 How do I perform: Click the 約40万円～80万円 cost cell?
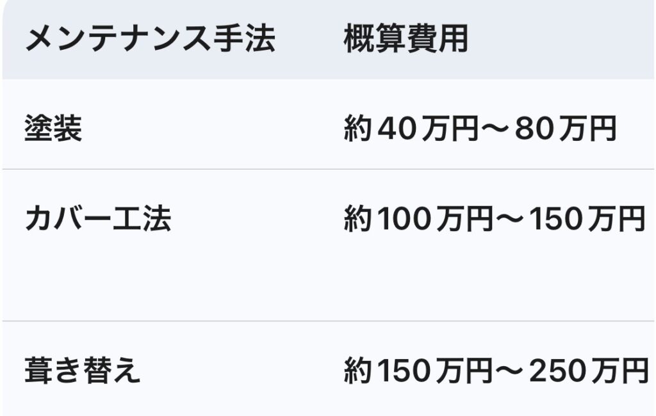(x=480, y=130)
